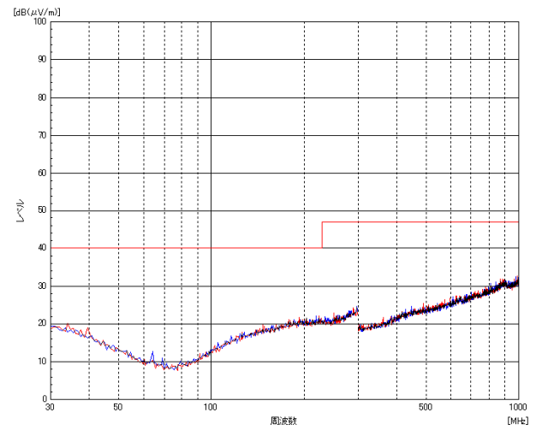
Task: Click the red limit line's vertical step
Action: click(x=322, y=235)
